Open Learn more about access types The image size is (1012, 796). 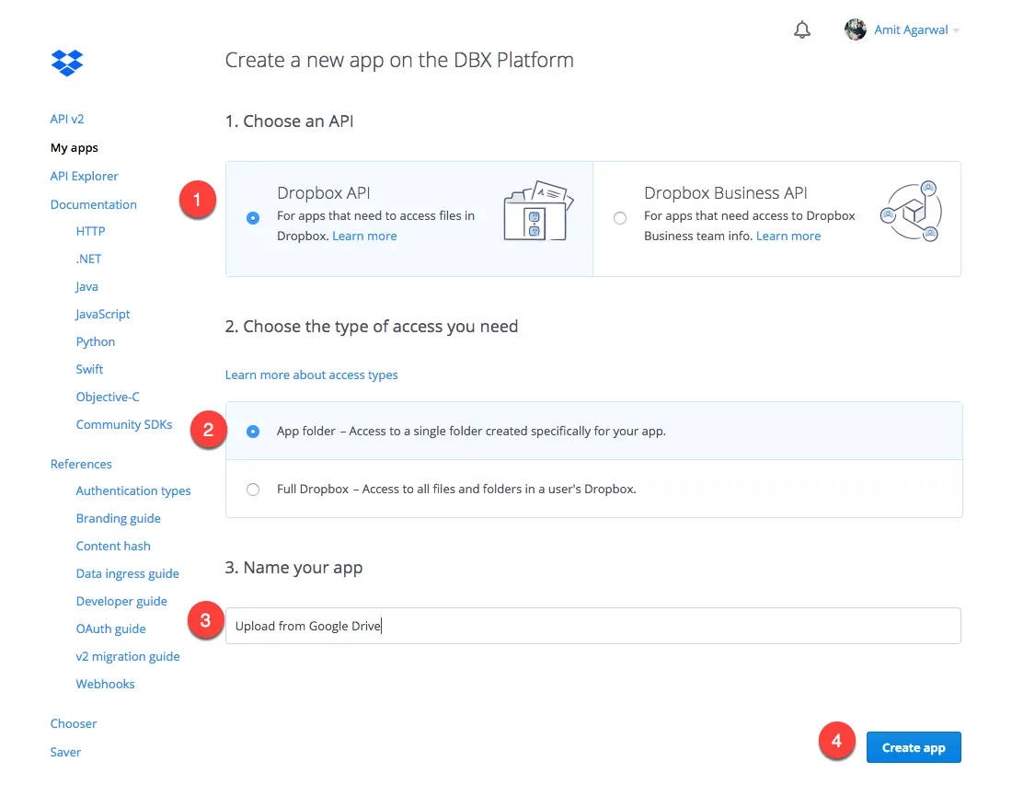(312, 375)
